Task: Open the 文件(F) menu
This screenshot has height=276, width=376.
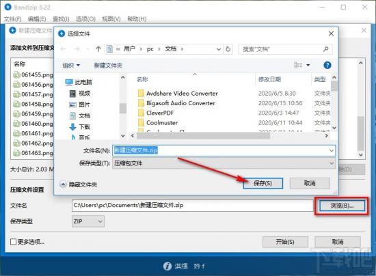Action: [13, 19]
